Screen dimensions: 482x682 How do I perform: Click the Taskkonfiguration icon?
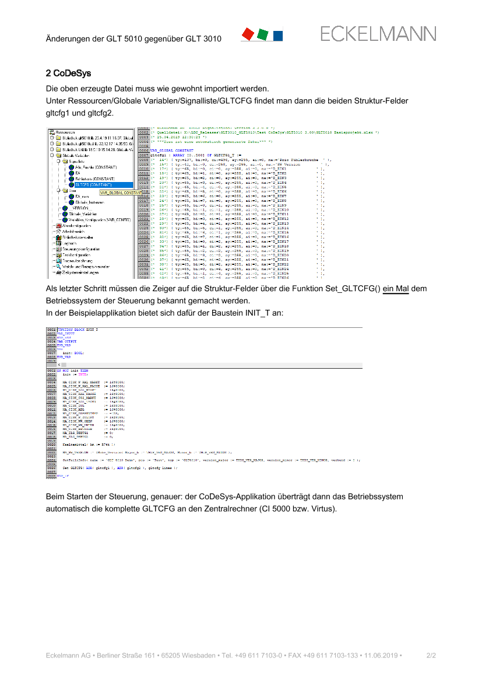(58, 255)
